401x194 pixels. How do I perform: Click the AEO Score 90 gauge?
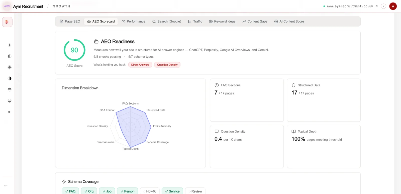[x=74, y=50]
